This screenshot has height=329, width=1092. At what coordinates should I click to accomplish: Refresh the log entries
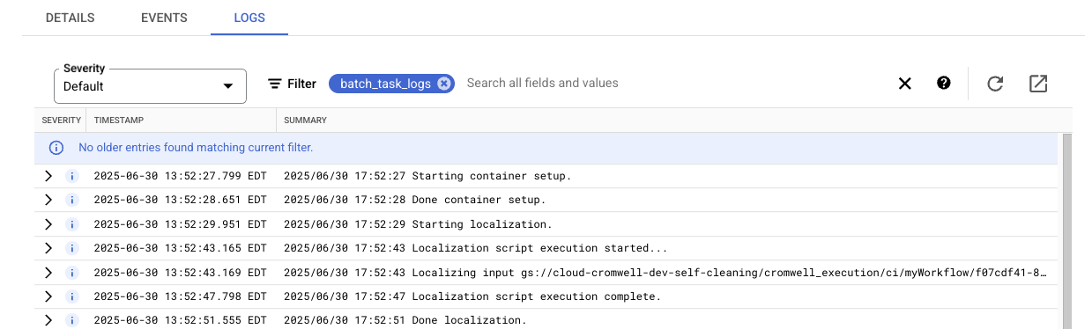(x=995, y=84)
